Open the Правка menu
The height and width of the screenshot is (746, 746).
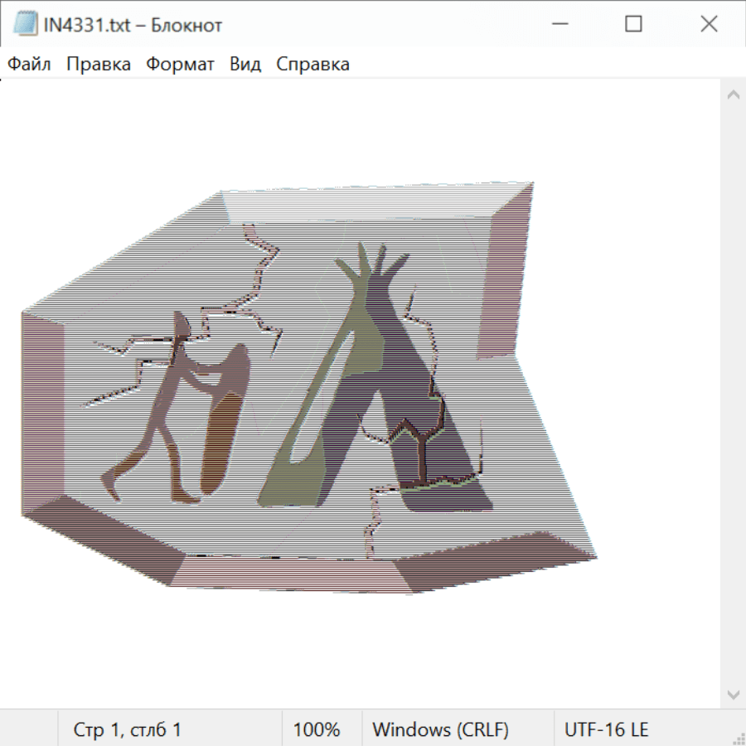pyautogui.click(x=98, y=65)
